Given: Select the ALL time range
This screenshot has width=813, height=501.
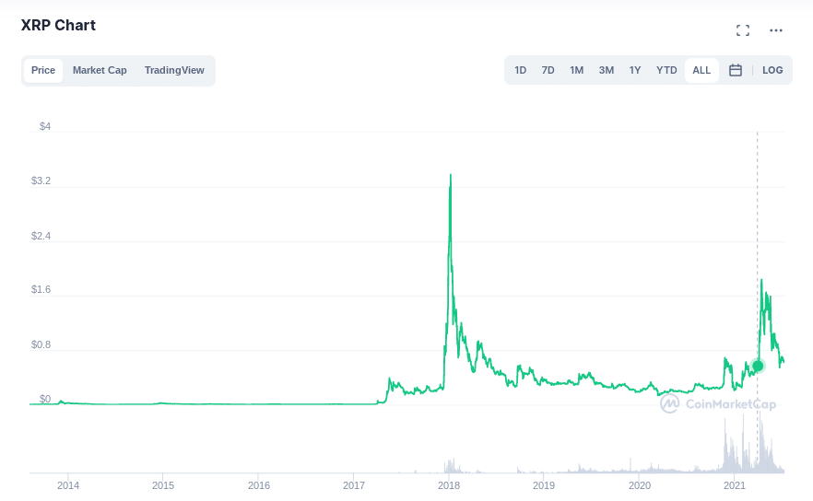Looking at the screenshot, I should pyautogui.click(x=701, y=70).
